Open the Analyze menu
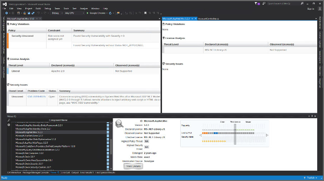Image resolution: width=324 pixels, height=181 pixels. [x=84, y=9]
